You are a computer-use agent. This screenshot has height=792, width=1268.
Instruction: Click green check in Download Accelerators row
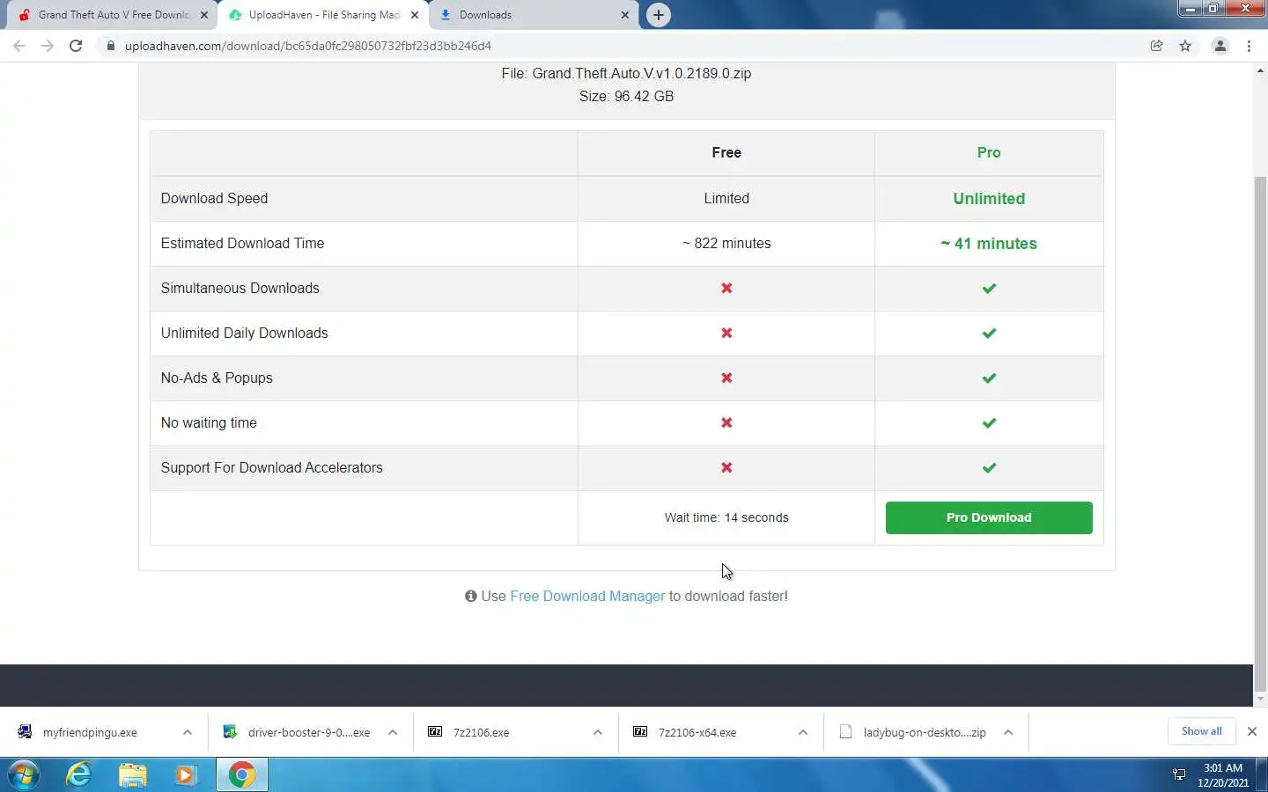tap(989, 467)
